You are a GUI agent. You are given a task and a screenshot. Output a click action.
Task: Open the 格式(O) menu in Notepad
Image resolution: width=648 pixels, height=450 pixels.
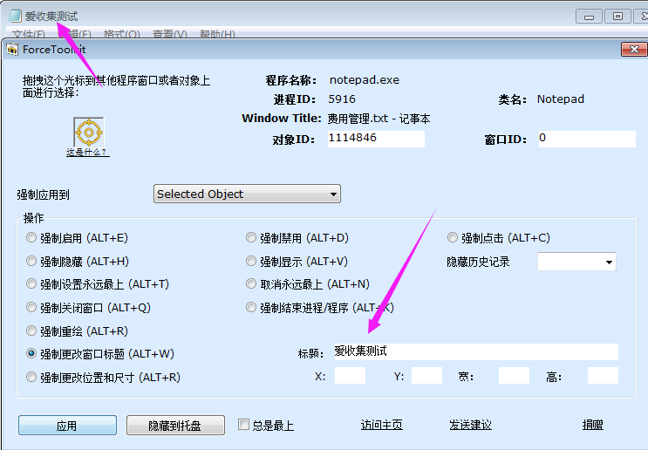[121, 35]
